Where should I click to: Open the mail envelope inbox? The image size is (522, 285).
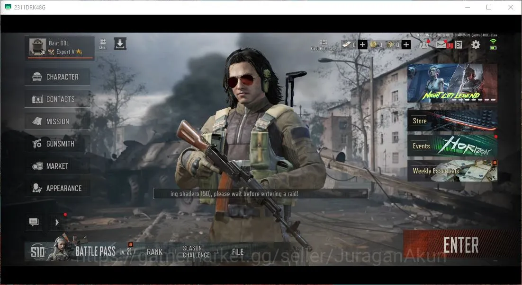[441, 44]
